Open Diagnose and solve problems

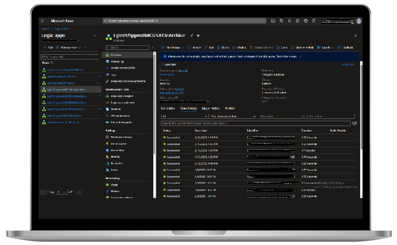(127, 81)
